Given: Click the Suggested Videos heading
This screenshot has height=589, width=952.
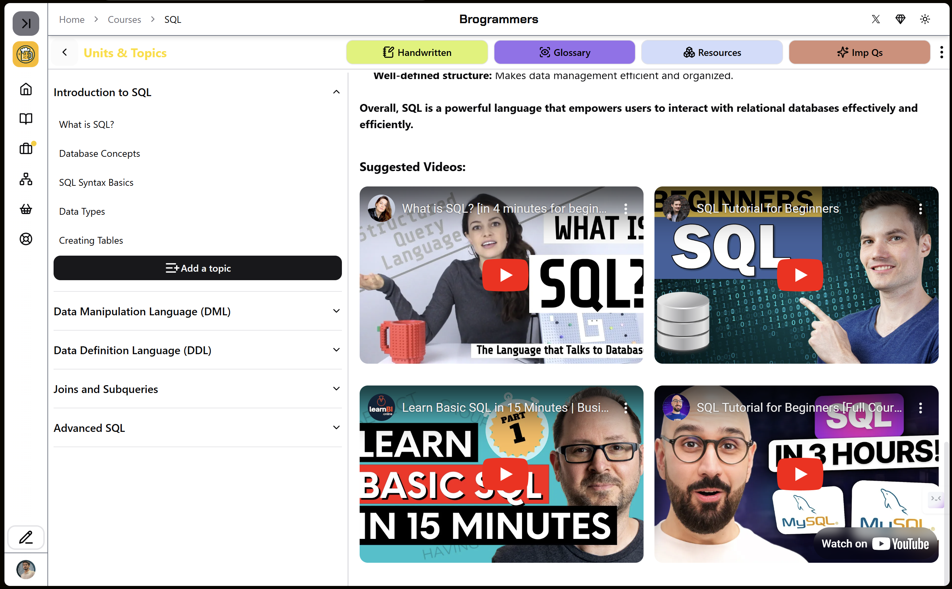Looking at the screenshot, I should click(x=413, y=167).
